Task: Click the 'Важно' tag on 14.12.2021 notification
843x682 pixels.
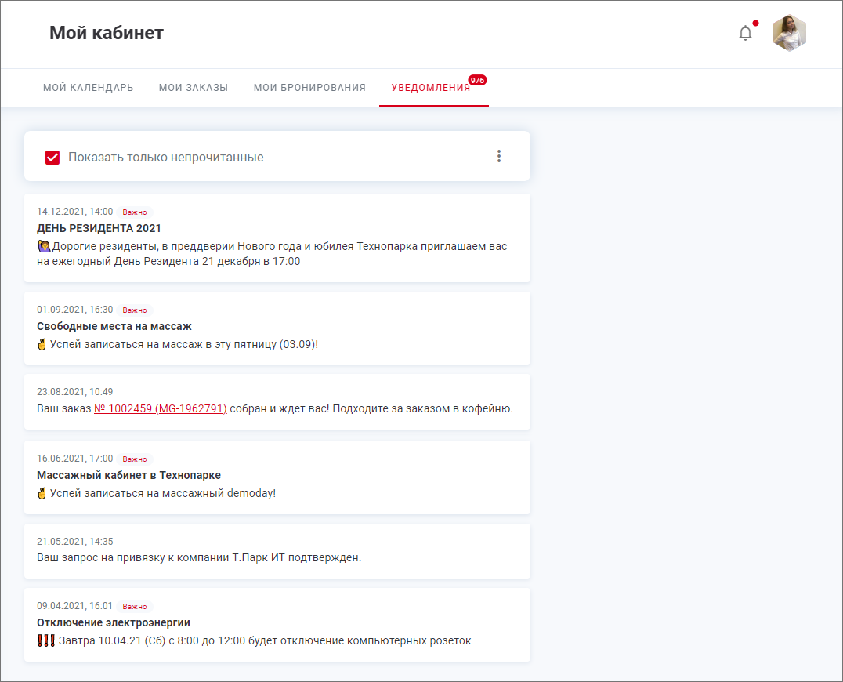Action: [x=135, y=212]
